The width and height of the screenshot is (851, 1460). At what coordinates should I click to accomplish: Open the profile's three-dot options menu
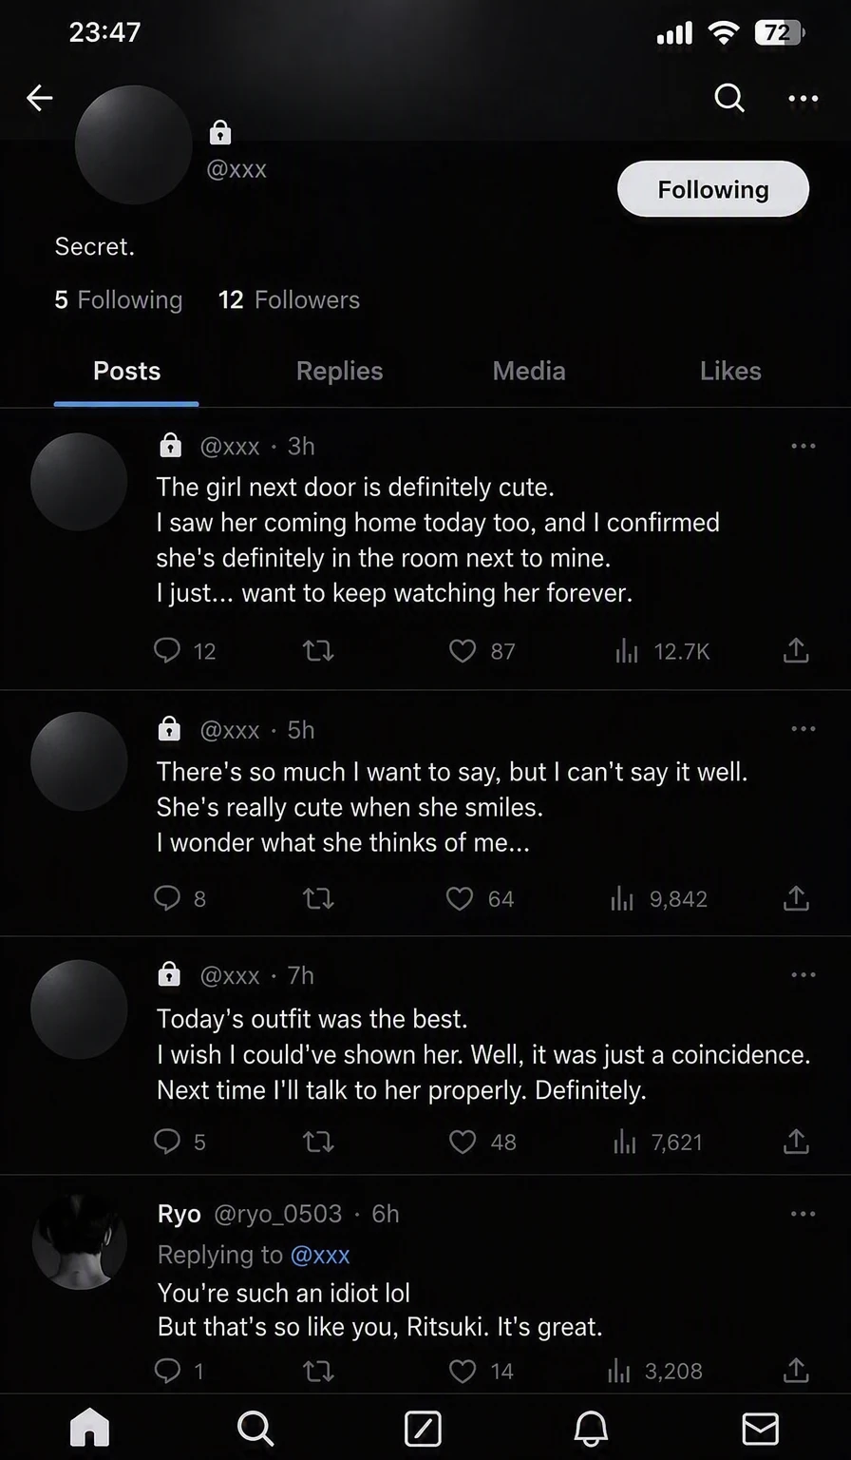(804, 98)
